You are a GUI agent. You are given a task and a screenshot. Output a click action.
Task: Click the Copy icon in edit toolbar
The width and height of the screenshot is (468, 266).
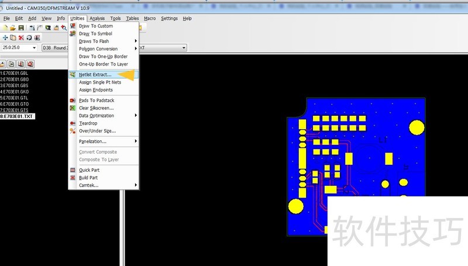(x=13, y=37)
